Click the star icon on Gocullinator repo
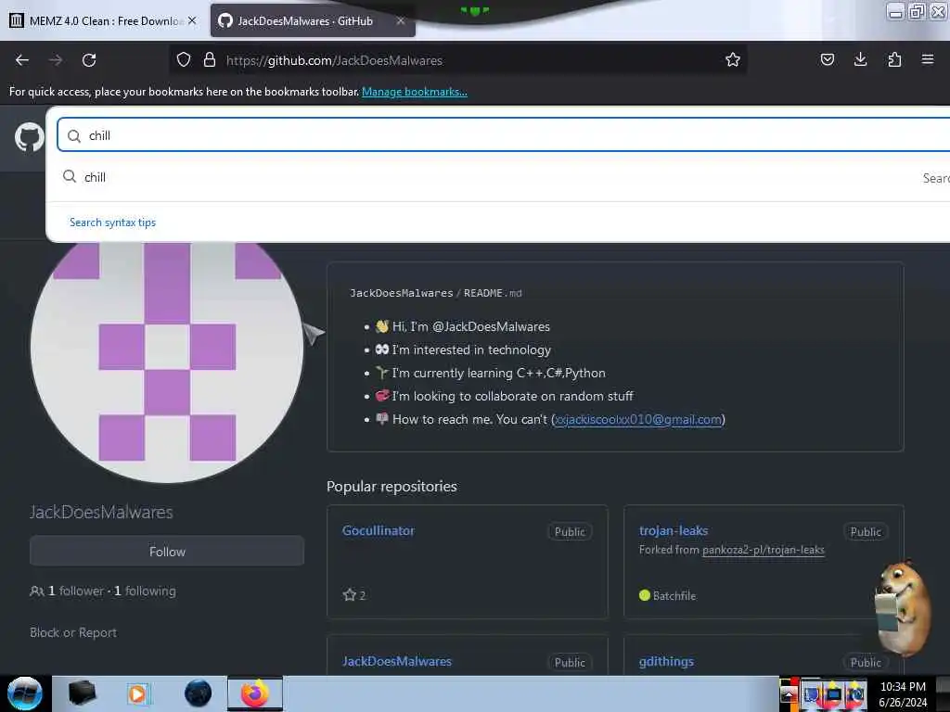This screenshot has width=950, height=712. coord(349,595)
